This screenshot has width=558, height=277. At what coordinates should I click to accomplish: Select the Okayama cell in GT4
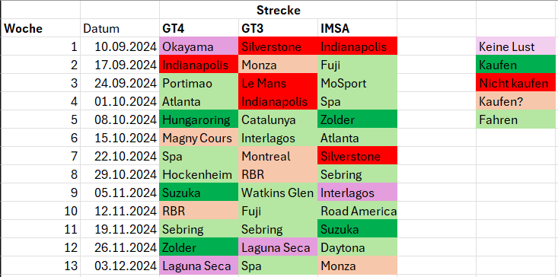pos(199,46)
